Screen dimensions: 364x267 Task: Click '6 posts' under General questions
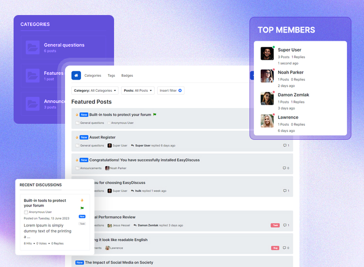[x=50, y=51]
